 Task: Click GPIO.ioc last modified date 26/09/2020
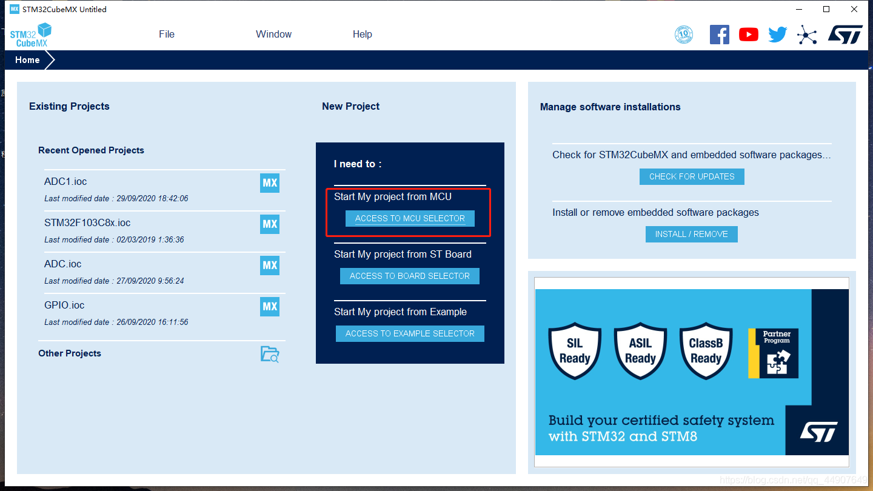[116, 322]
